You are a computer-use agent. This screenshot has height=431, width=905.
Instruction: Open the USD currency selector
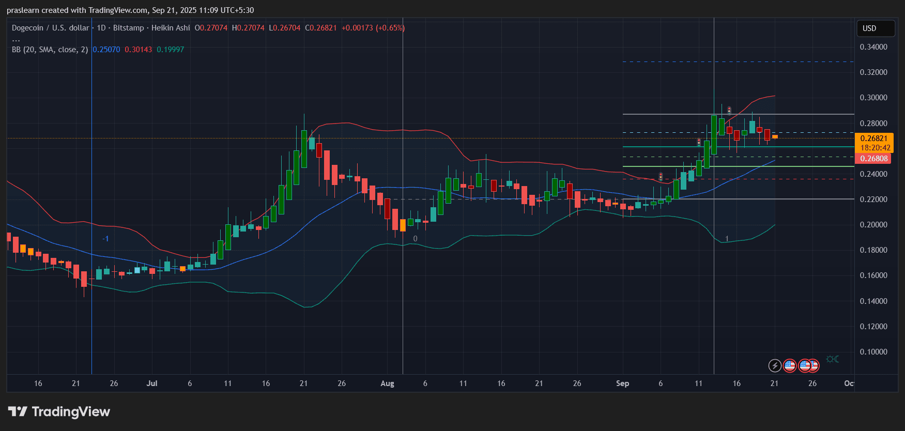[x=875, y=28]
